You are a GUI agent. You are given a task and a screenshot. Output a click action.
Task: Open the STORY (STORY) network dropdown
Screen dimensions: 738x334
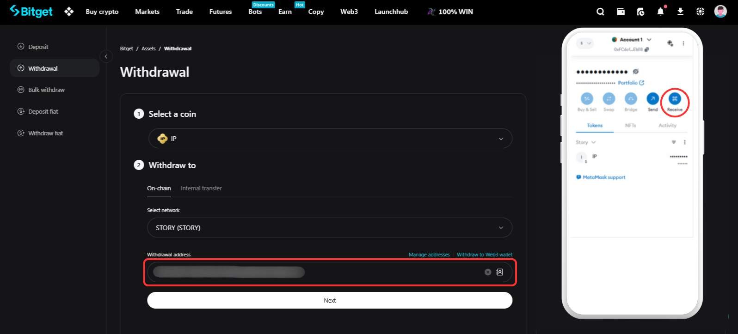tap(330, 228)
